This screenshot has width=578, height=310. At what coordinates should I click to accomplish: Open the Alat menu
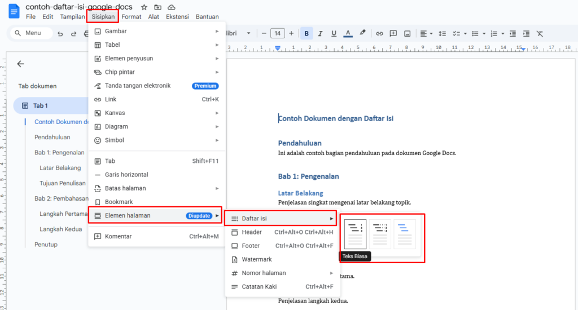point(154,16)
